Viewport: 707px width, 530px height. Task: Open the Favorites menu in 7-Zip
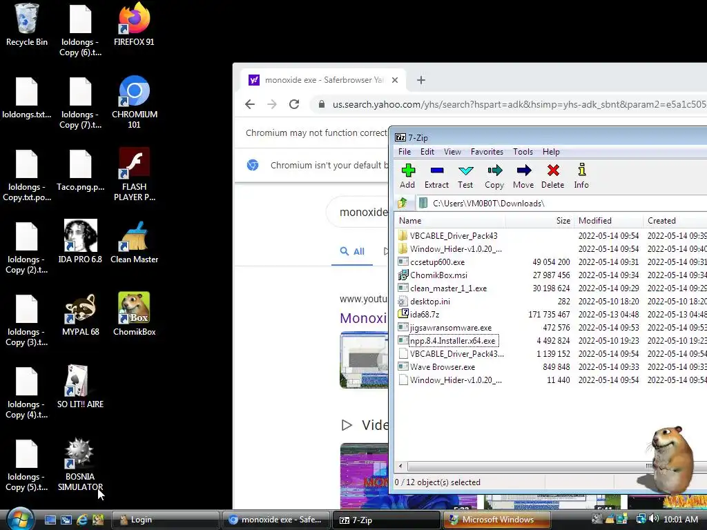pos(487,152)
